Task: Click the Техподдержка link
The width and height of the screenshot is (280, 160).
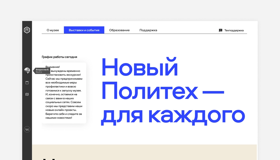Action: click(x=234, y=30)
